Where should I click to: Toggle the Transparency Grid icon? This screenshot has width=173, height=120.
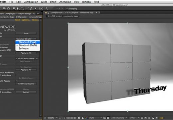(108, 118)
